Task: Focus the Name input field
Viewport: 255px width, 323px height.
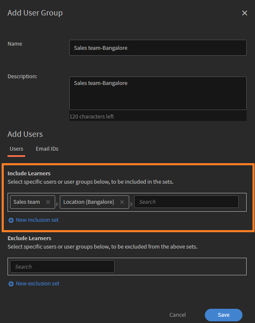Action: pos(158,48)
